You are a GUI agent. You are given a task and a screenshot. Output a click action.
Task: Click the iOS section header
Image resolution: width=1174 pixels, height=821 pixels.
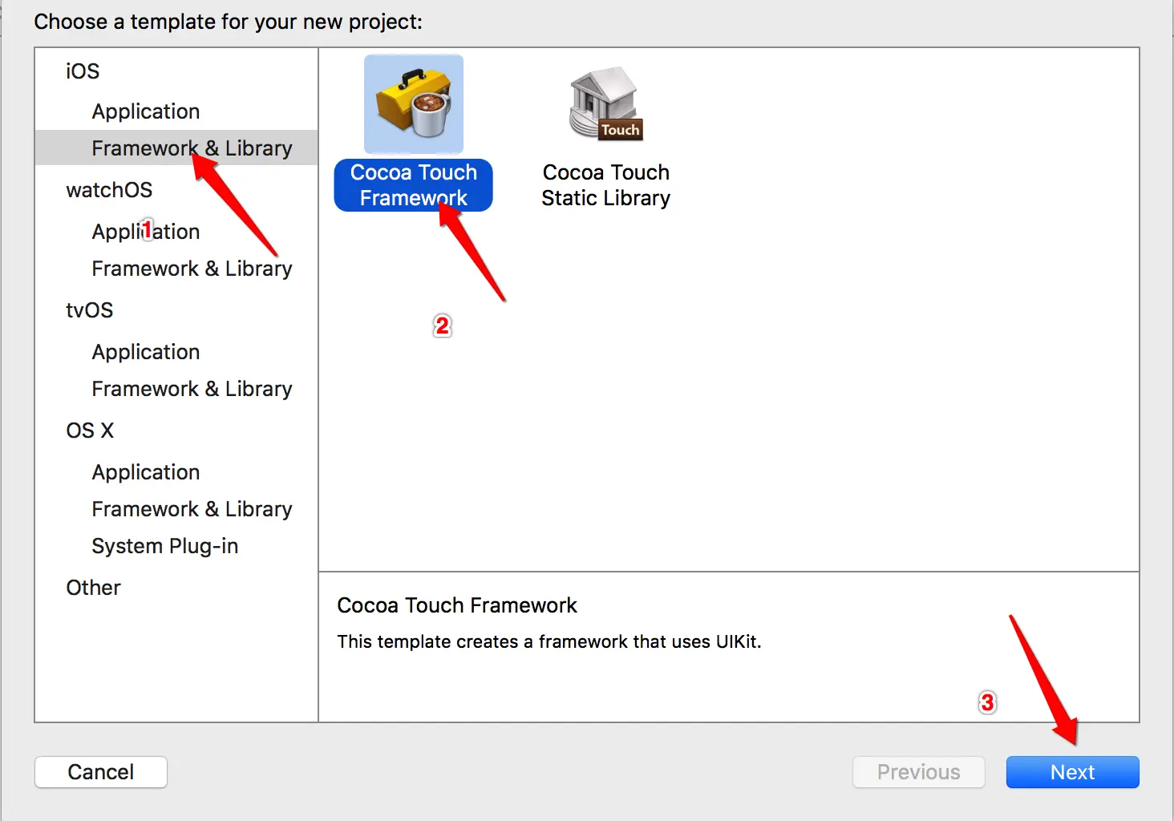[83, 71]
